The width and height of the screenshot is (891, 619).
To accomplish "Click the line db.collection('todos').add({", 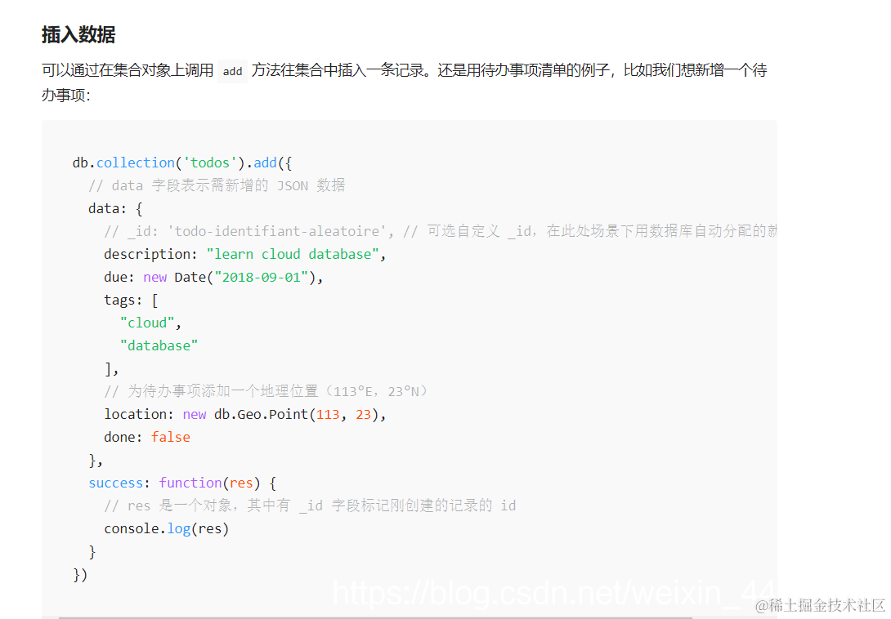I will (181, 163).
